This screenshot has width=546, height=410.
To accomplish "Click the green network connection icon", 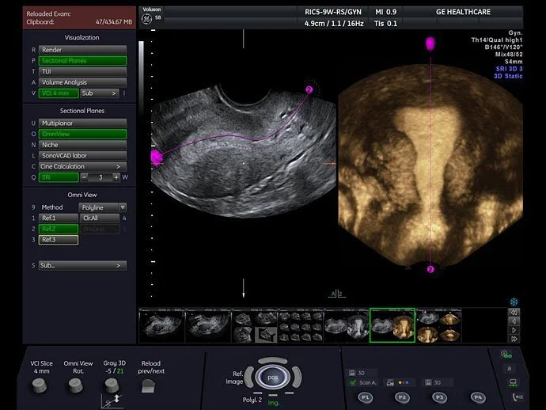I will click(x=513, y=382).
